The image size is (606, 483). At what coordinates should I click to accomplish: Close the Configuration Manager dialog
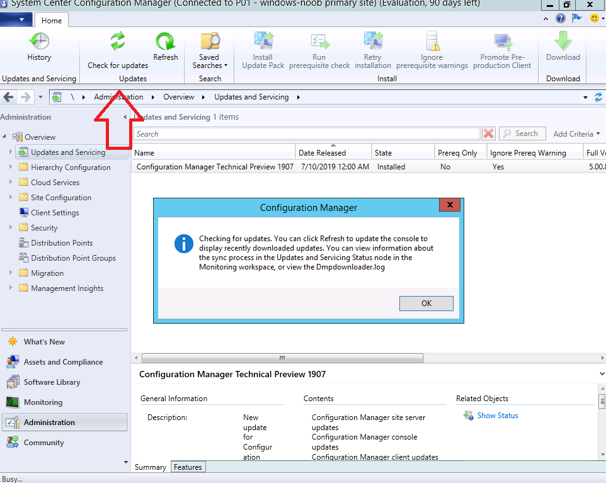point(450,205)
